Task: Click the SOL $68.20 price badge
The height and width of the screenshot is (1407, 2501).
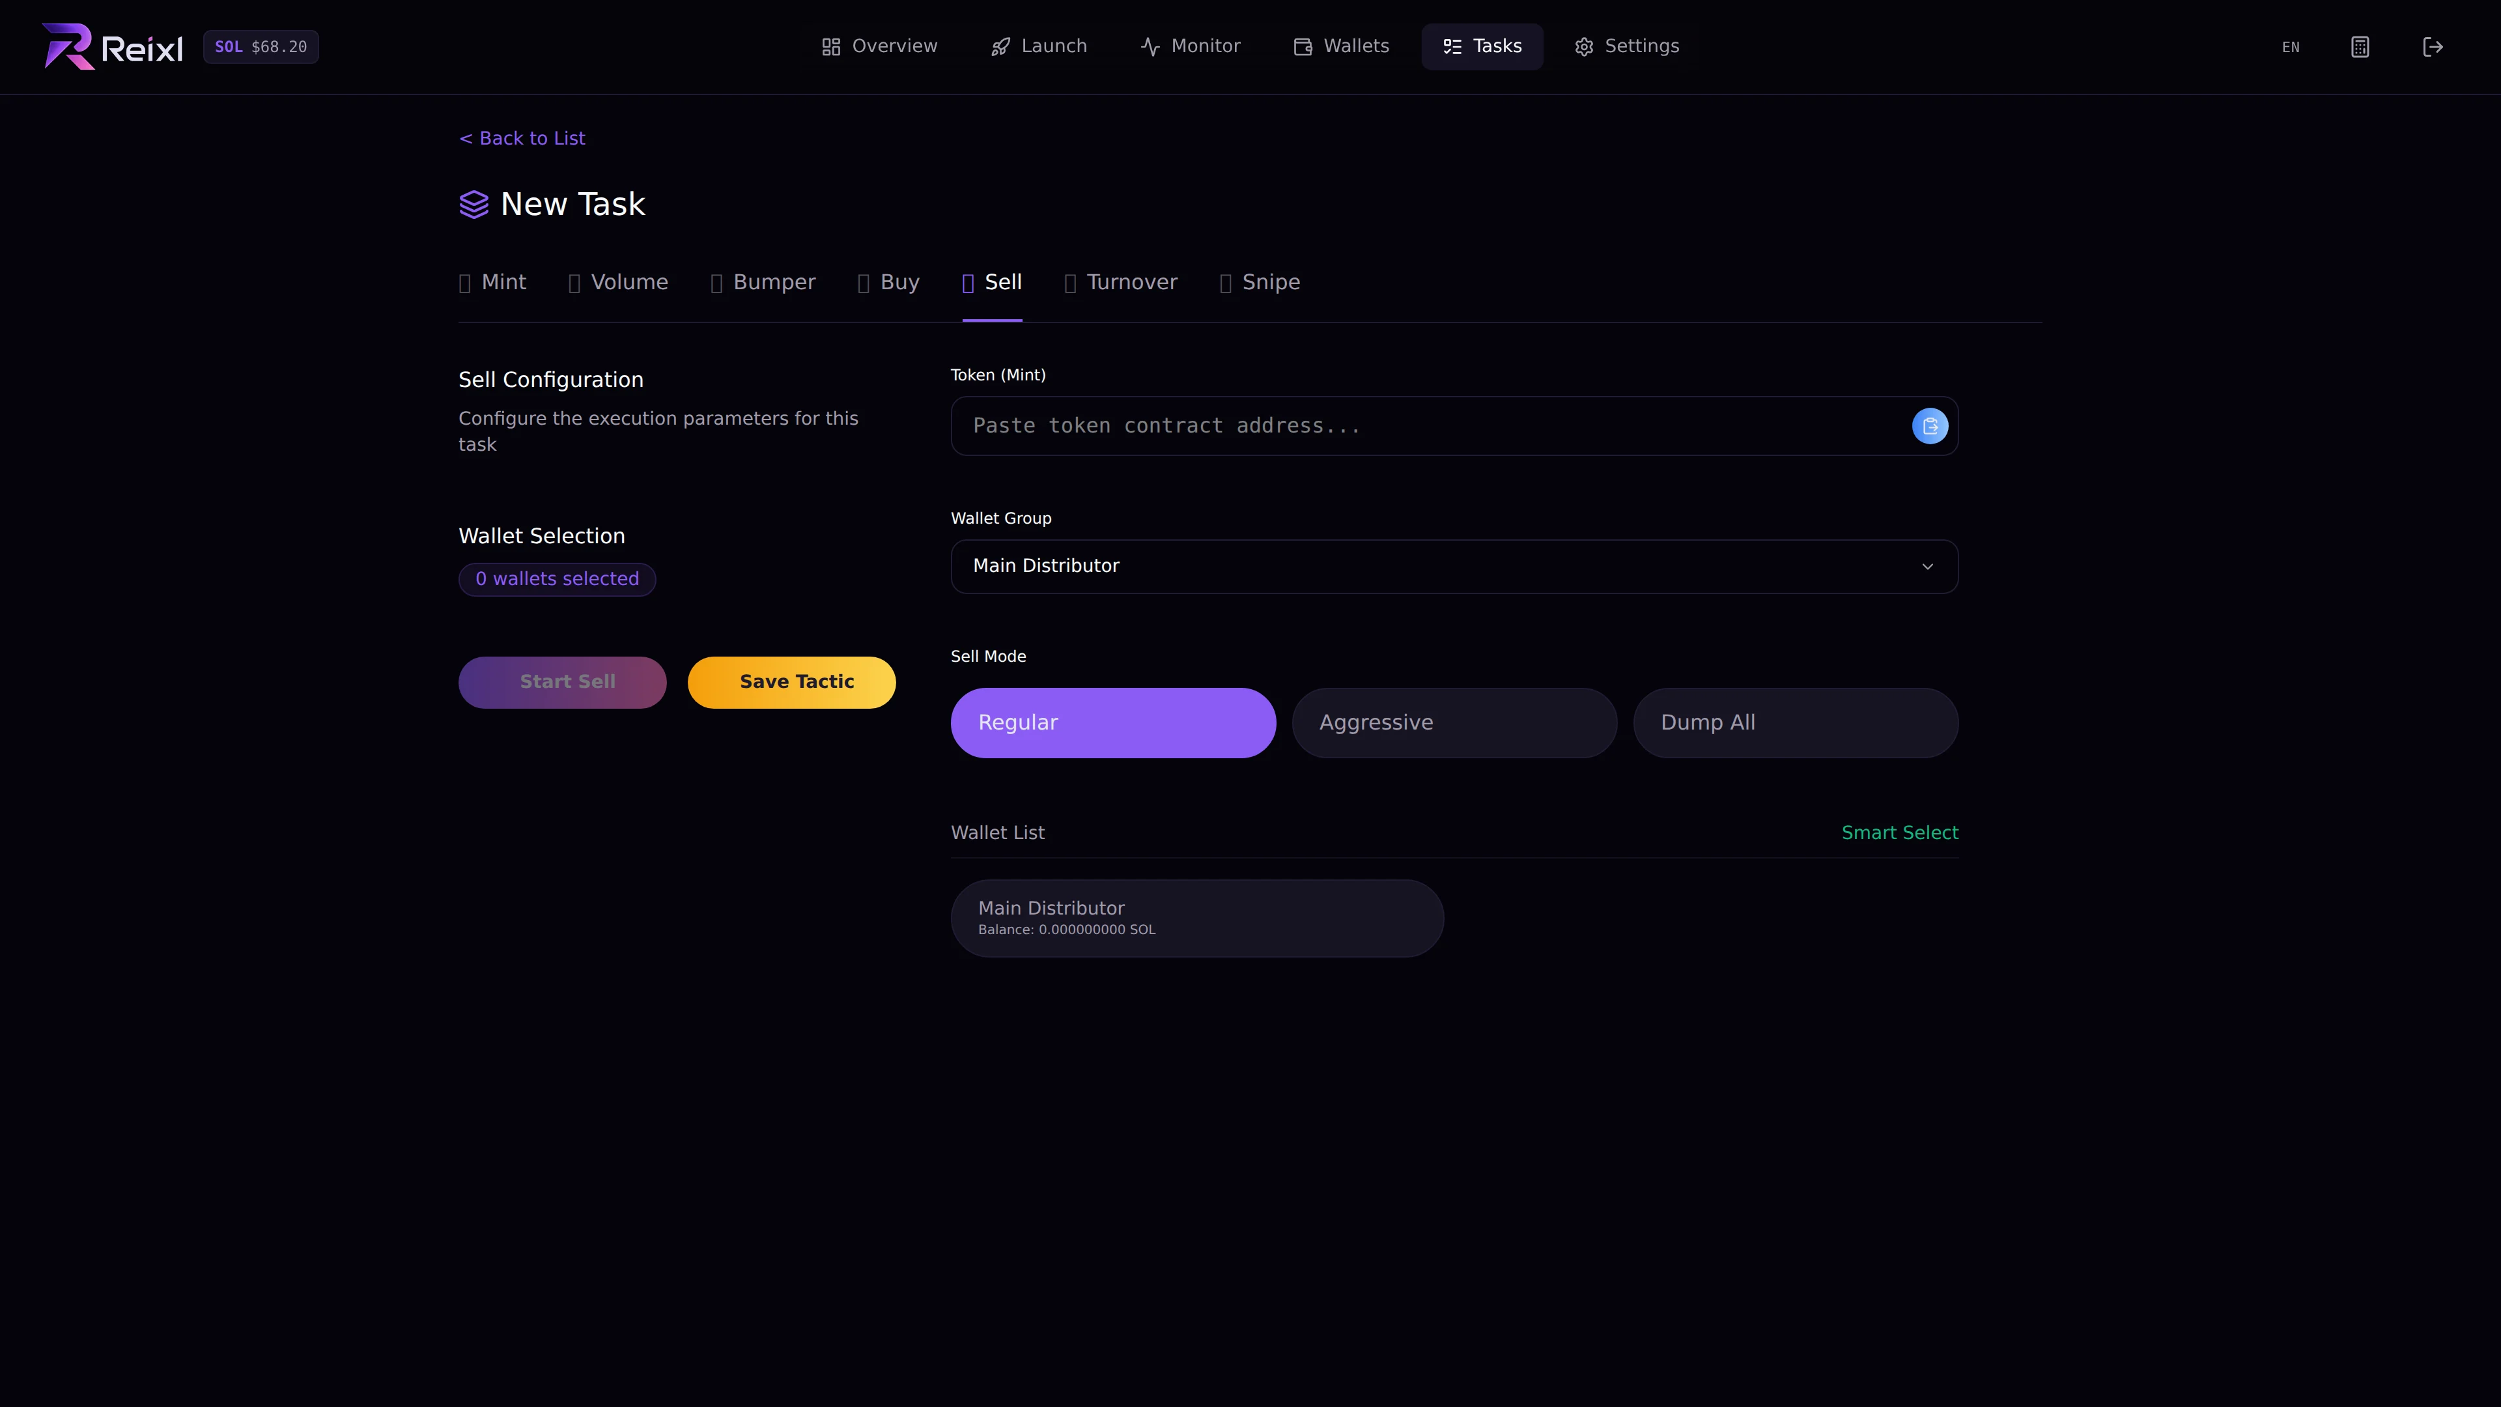Action: (261, 47)
